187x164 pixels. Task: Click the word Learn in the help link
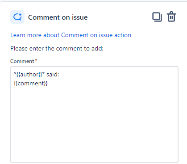tap(18, 35)
